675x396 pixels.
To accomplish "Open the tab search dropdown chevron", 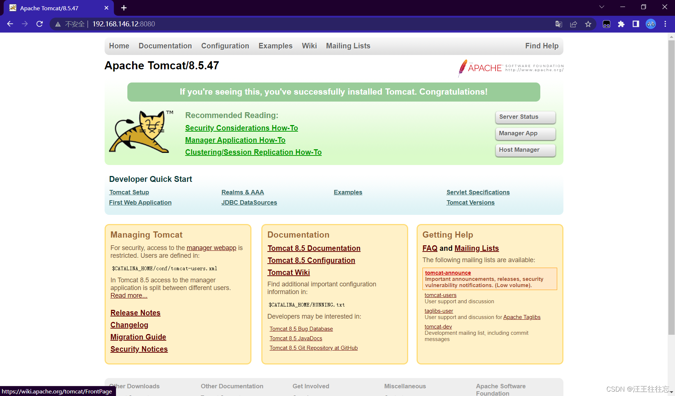I will pyautogui.click(x=602, y=7).
